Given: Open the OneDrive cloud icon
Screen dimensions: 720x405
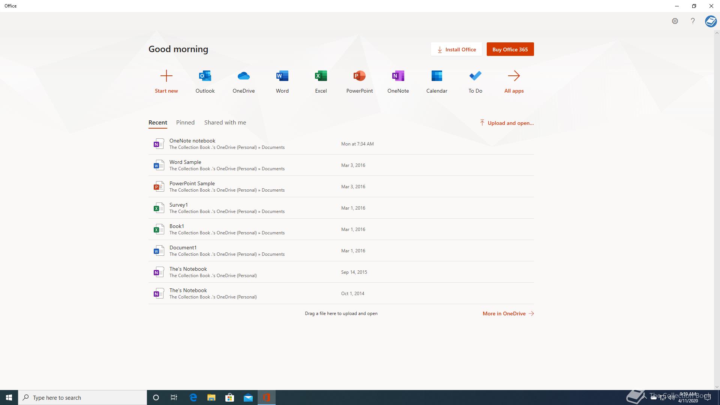Looking at the screenshot, I should [244, 76].
